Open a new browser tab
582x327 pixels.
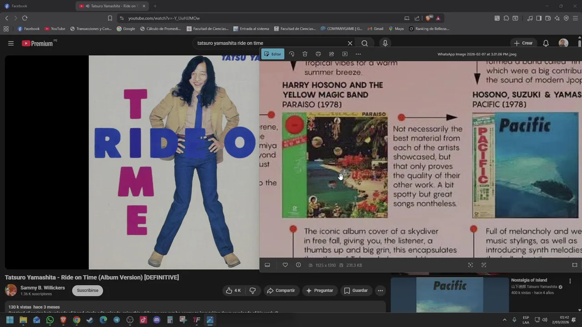click(x=155, y=6)
